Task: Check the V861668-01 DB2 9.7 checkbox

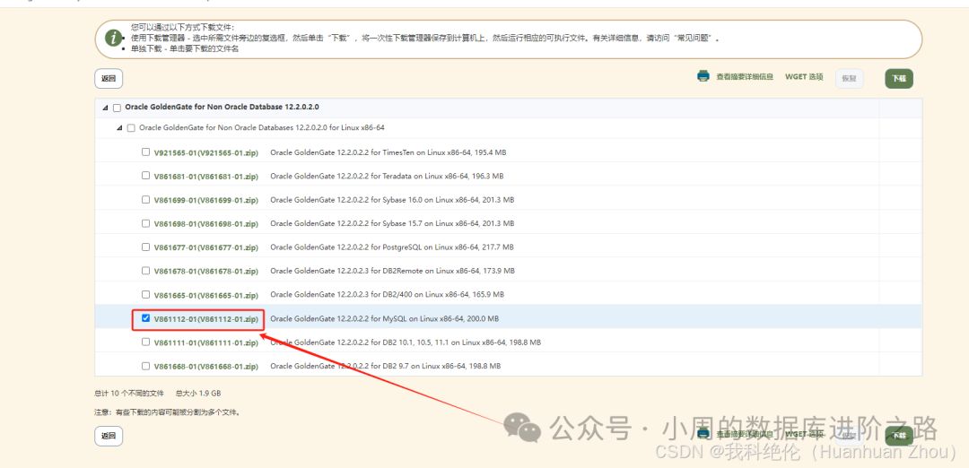Action: (146, 366)
